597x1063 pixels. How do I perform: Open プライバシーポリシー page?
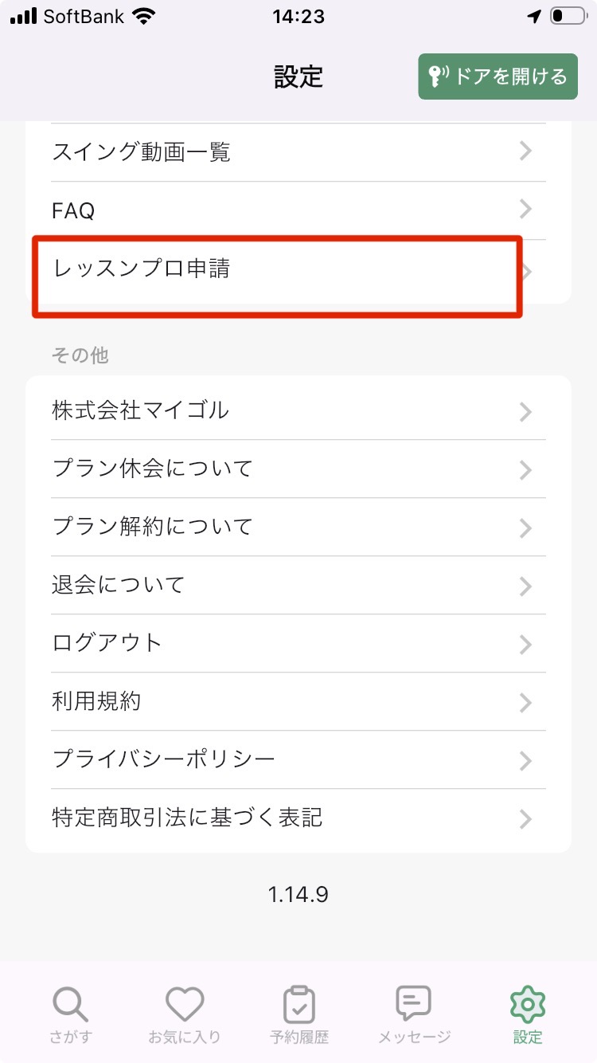(x=298, y=759)
